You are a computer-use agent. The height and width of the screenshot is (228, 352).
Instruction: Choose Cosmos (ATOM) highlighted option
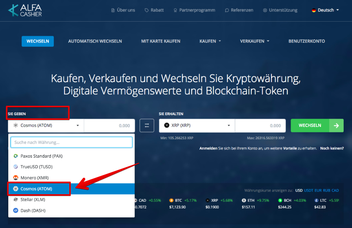72,189
